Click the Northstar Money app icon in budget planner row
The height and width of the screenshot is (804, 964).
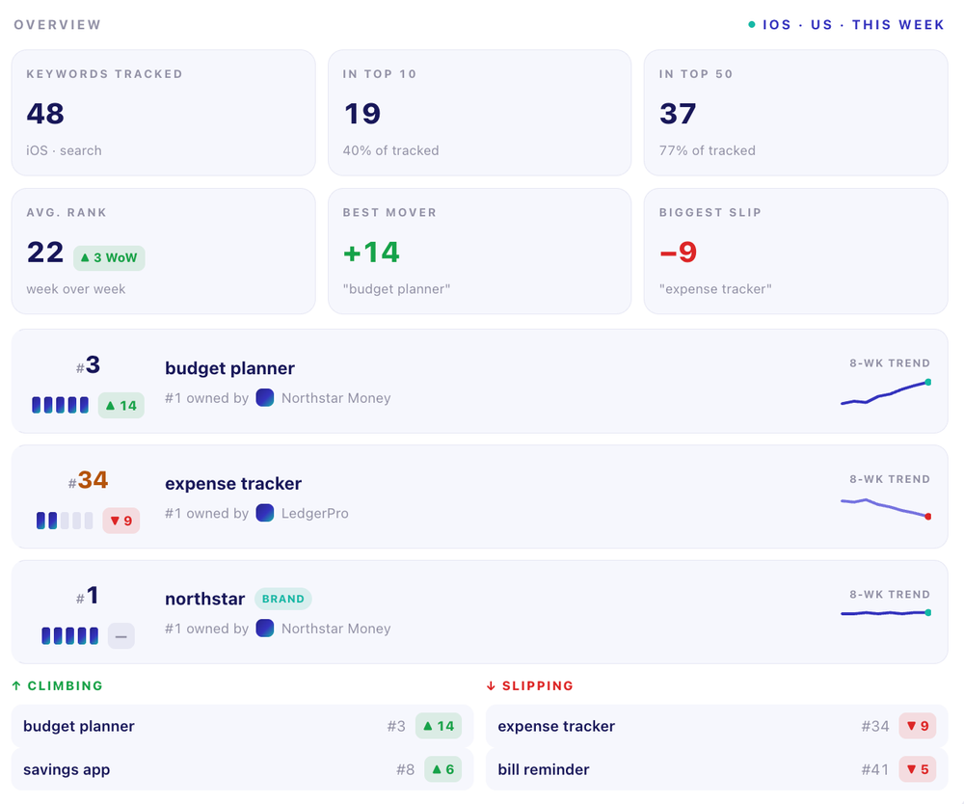click(x=265, y=398)
